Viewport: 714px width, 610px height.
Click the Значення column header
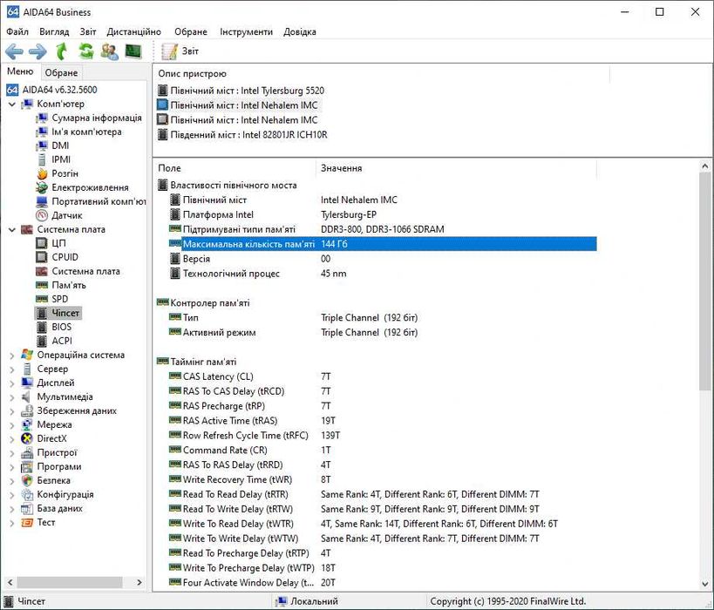pos(456,168)
